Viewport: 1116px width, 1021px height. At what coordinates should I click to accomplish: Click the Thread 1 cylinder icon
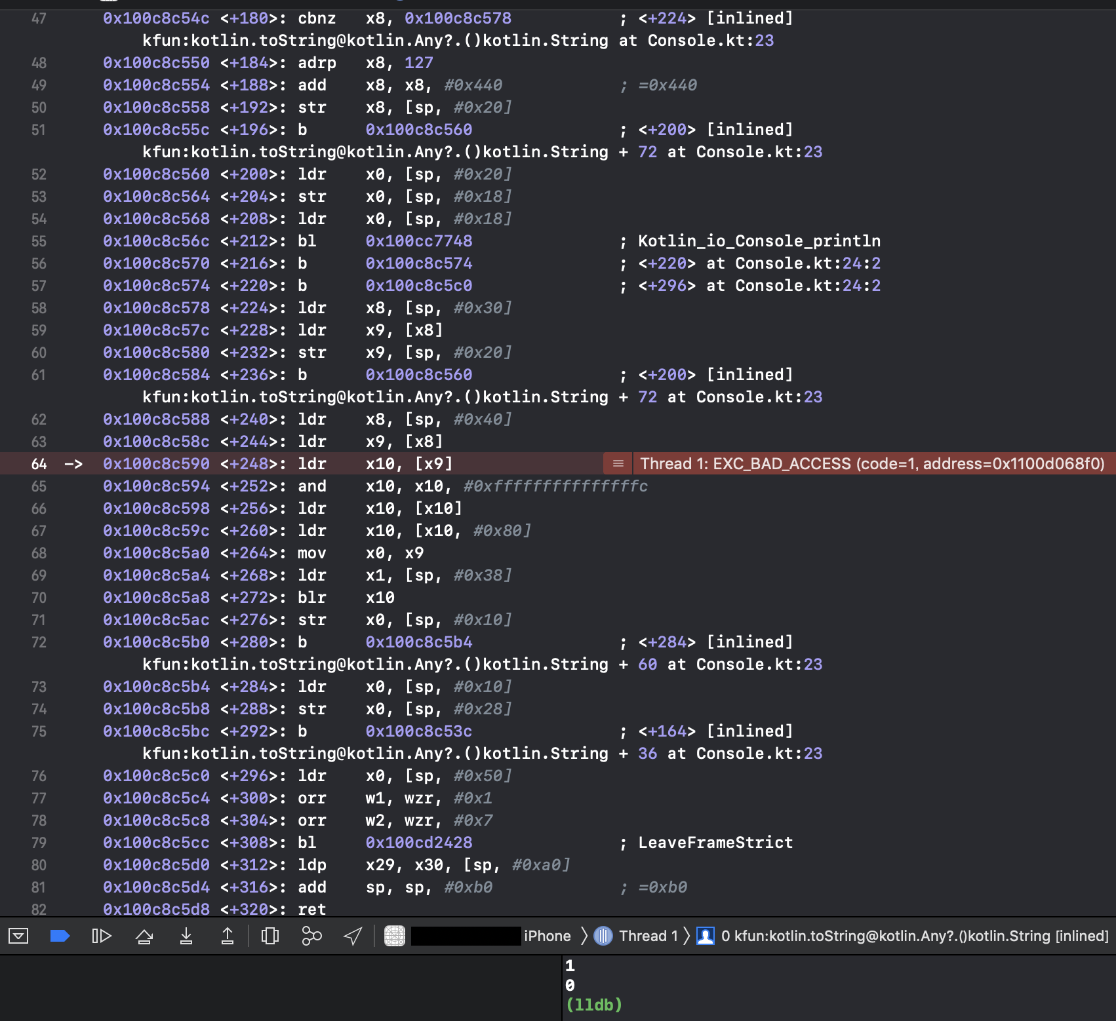[x=604, y=936]
